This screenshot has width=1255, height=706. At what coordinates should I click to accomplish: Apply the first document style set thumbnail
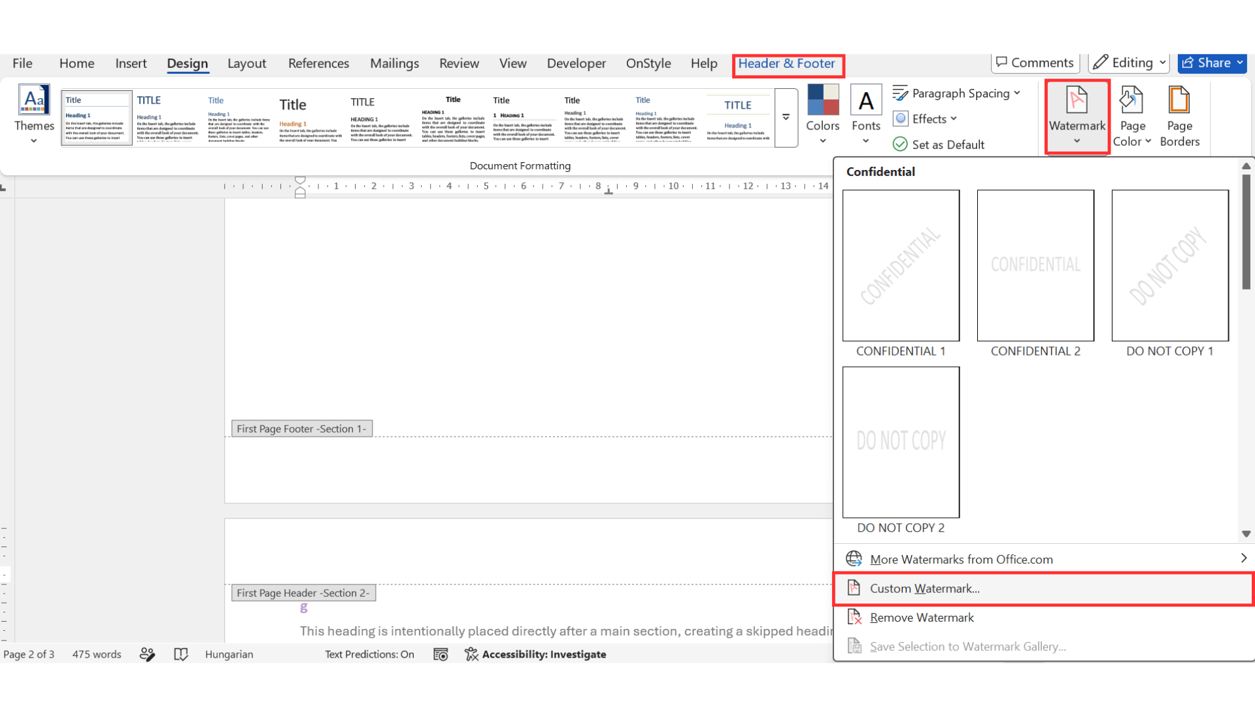[97, 118]
